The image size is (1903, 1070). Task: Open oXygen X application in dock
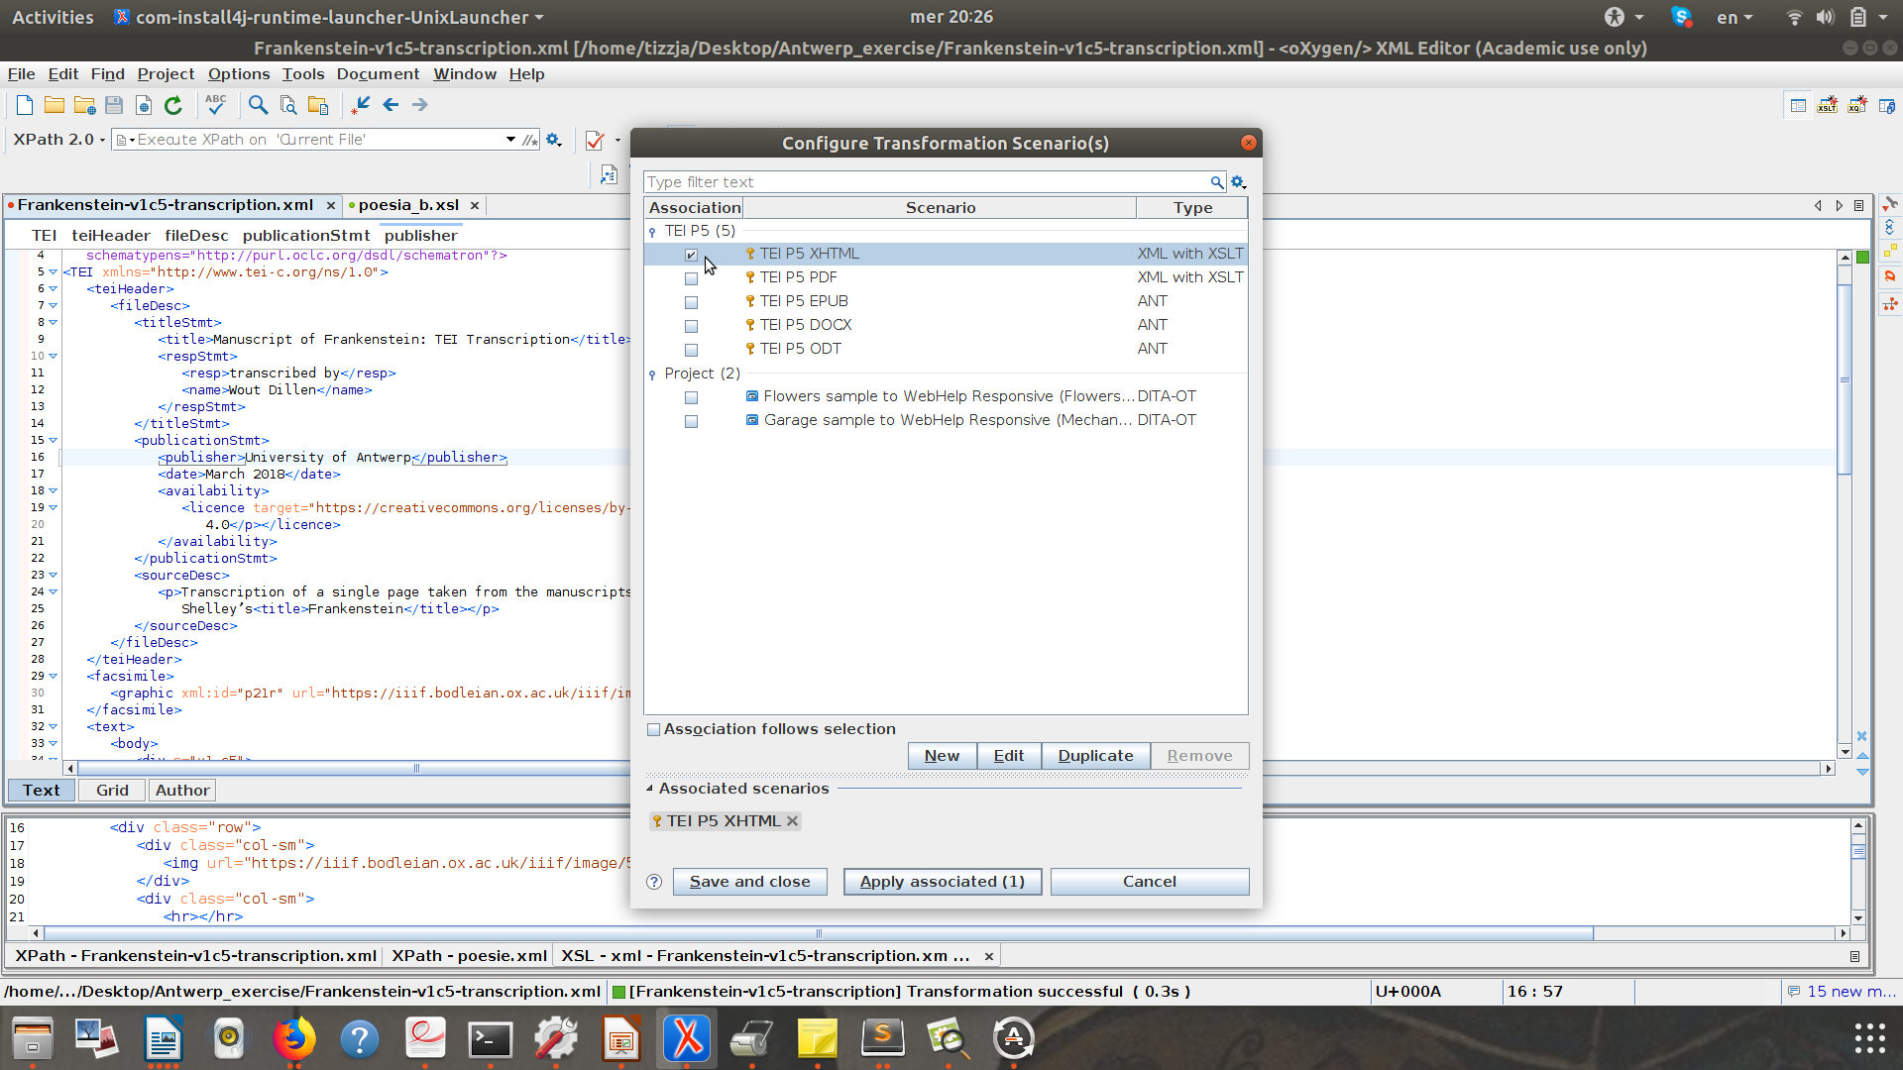tap(687, 1038)
